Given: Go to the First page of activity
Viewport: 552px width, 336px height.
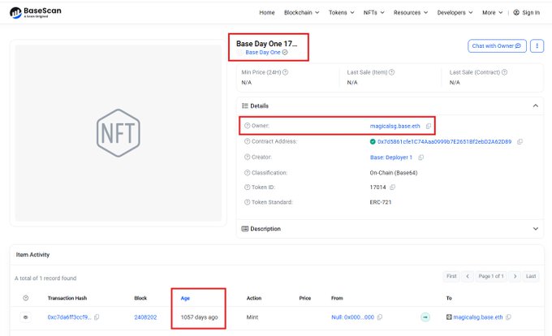Looking at the screenshot, I should click(x=451, y=276).
